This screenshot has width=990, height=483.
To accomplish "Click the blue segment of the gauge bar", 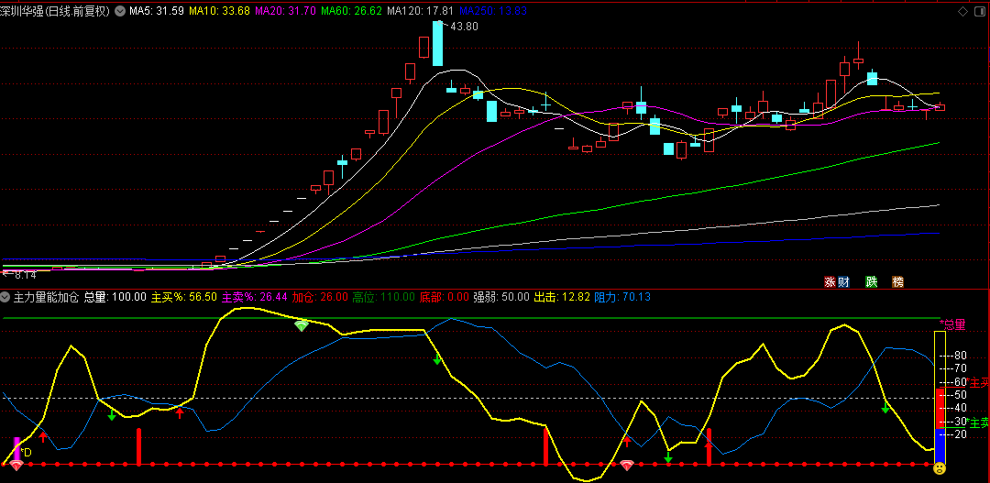I will click(x=940, y=445).
